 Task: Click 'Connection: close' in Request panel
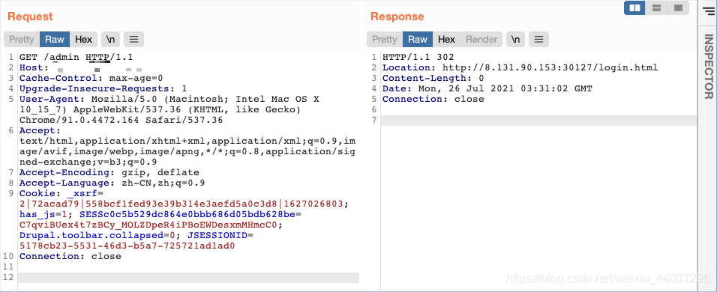point(70,256)
